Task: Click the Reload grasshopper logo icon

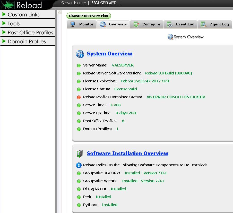Action: tap(7, 5)
